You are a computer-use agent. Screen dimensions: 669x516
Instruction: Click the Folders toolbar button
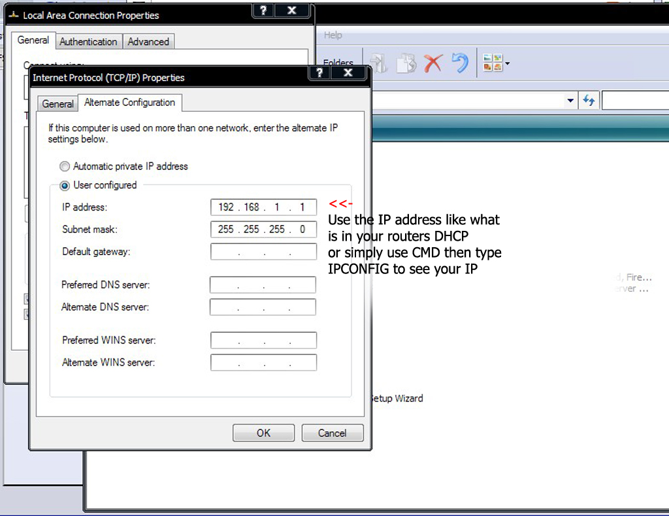tap(338, 63)
